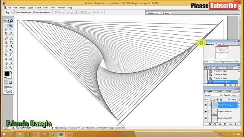Switch to the Actions tab
Screen dimensions: 244x137
click(x=218, y=68)
